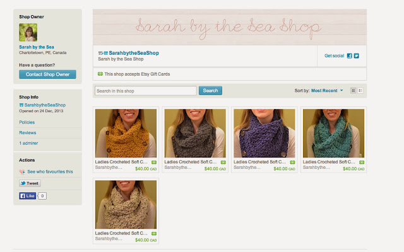Open the shop's Twitter page icon
Image resolution: width=404 pixels, height=252 pixels.
(356, 56)
